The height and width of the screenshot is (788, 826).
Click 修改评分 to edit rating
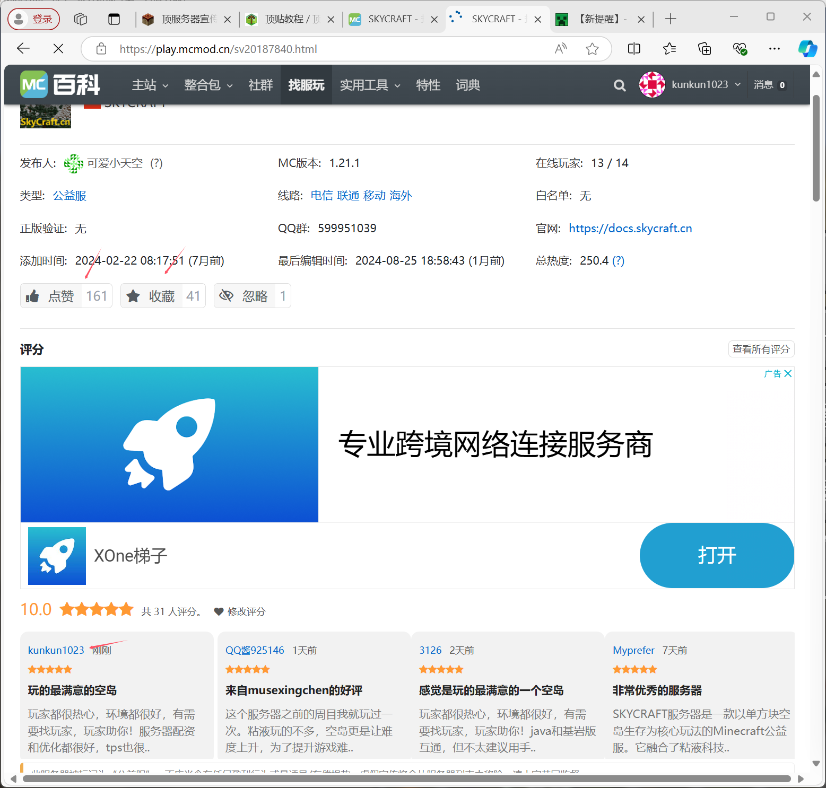pyautogui.click(x=240, y=611)
